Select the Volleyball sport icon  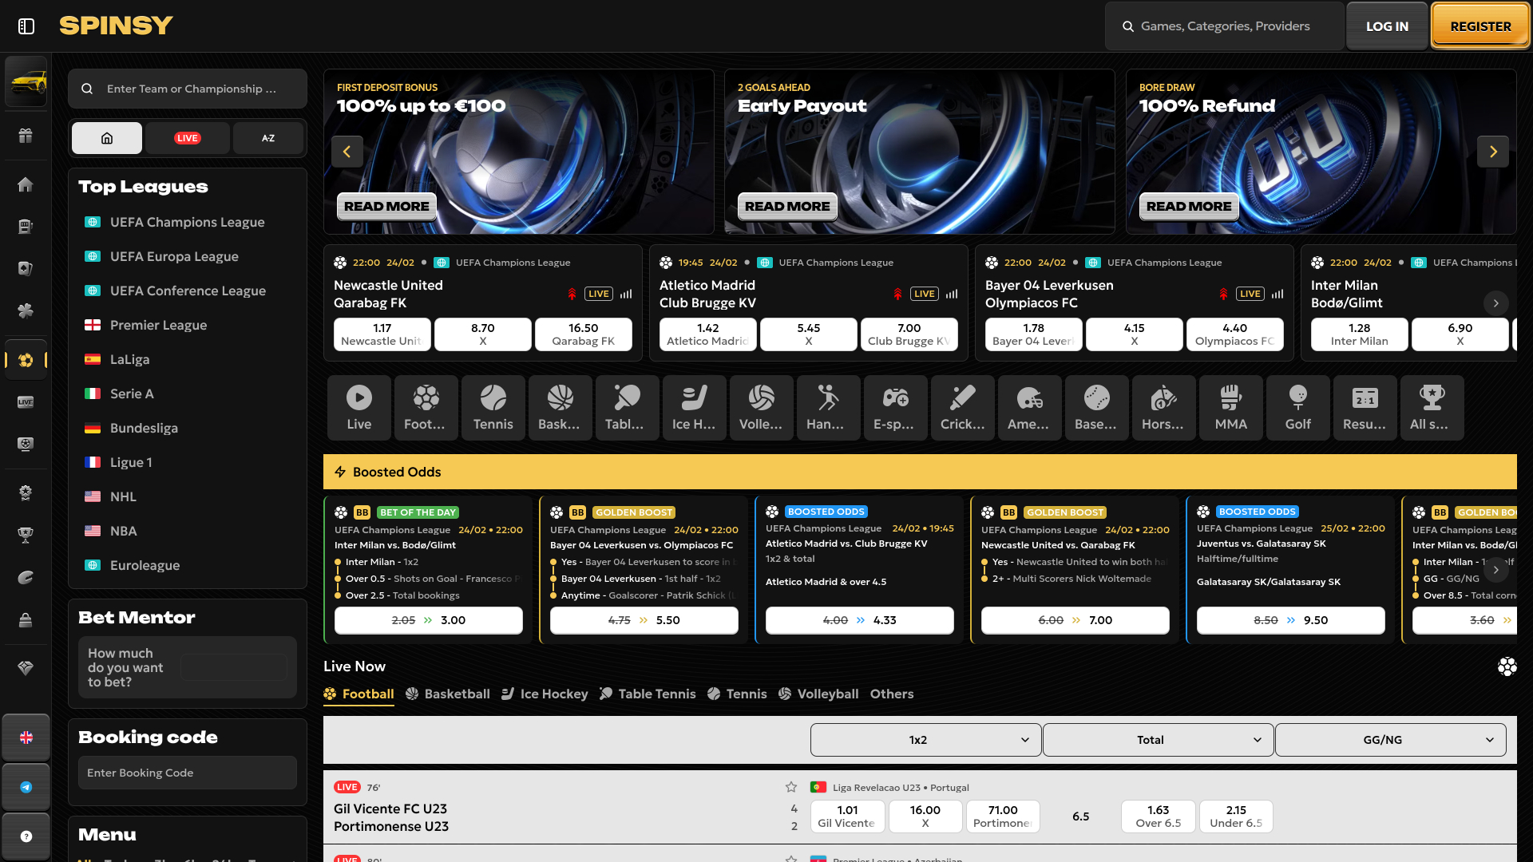(761, 407)
